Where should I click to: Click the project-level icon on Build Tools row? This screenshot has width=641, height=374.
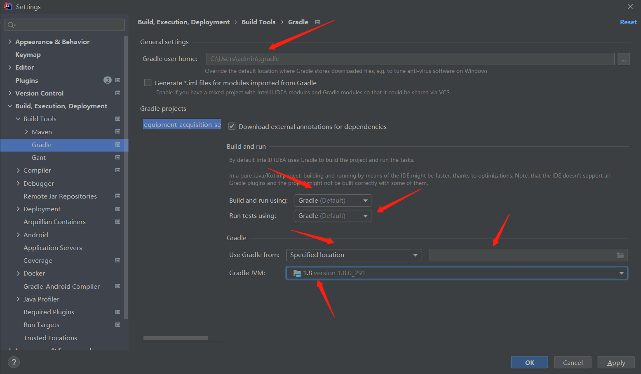[x=117, y=119]
